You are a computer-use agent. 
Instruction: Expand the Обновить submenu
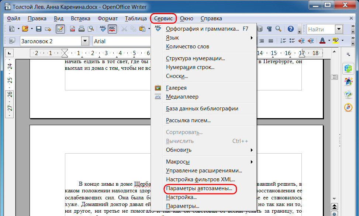pyautogui.click(x=204, y=150)
